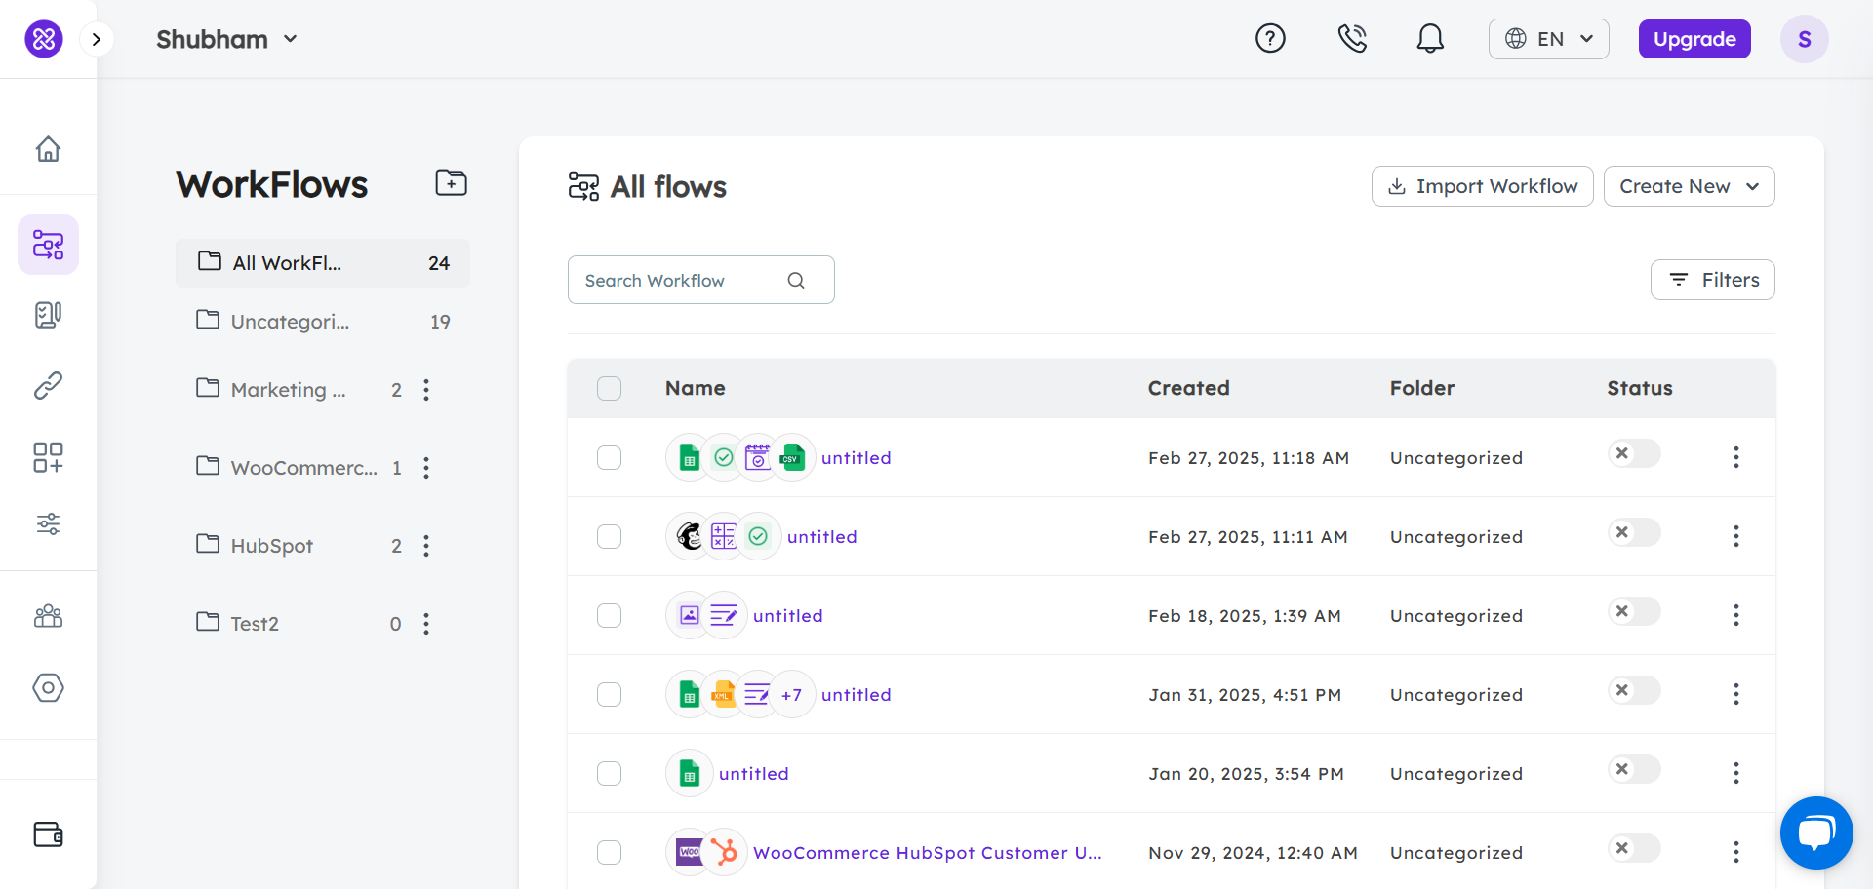
Task: Open row menu for WooCommerce HubSpot workflow
Action: point(1736,852)
